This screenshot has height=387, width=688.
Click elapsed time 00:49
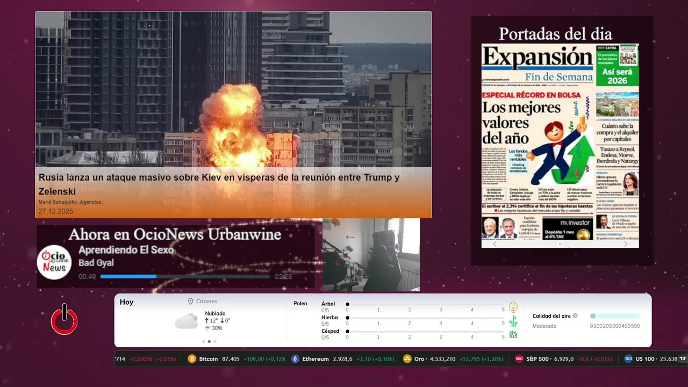coord(87,276)
